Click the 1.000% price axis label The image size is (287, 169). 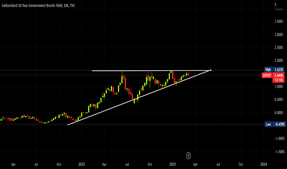pyautogui.click(x=279, y=87)
